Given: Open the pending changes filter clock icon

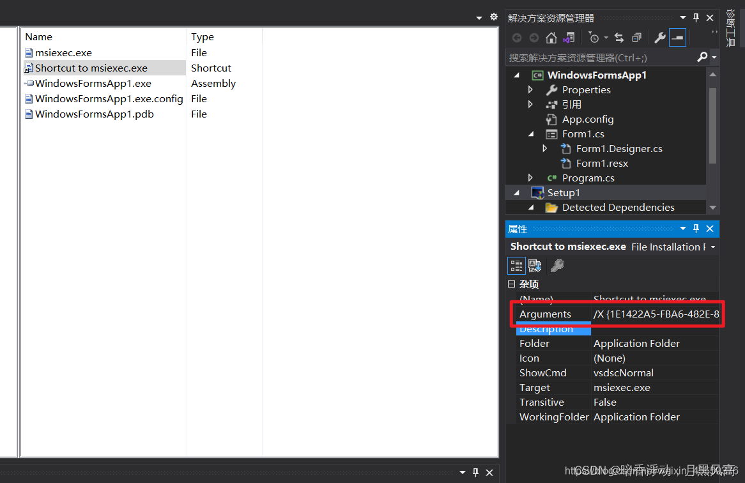Looking at the screenshot, I should [594, 38].
